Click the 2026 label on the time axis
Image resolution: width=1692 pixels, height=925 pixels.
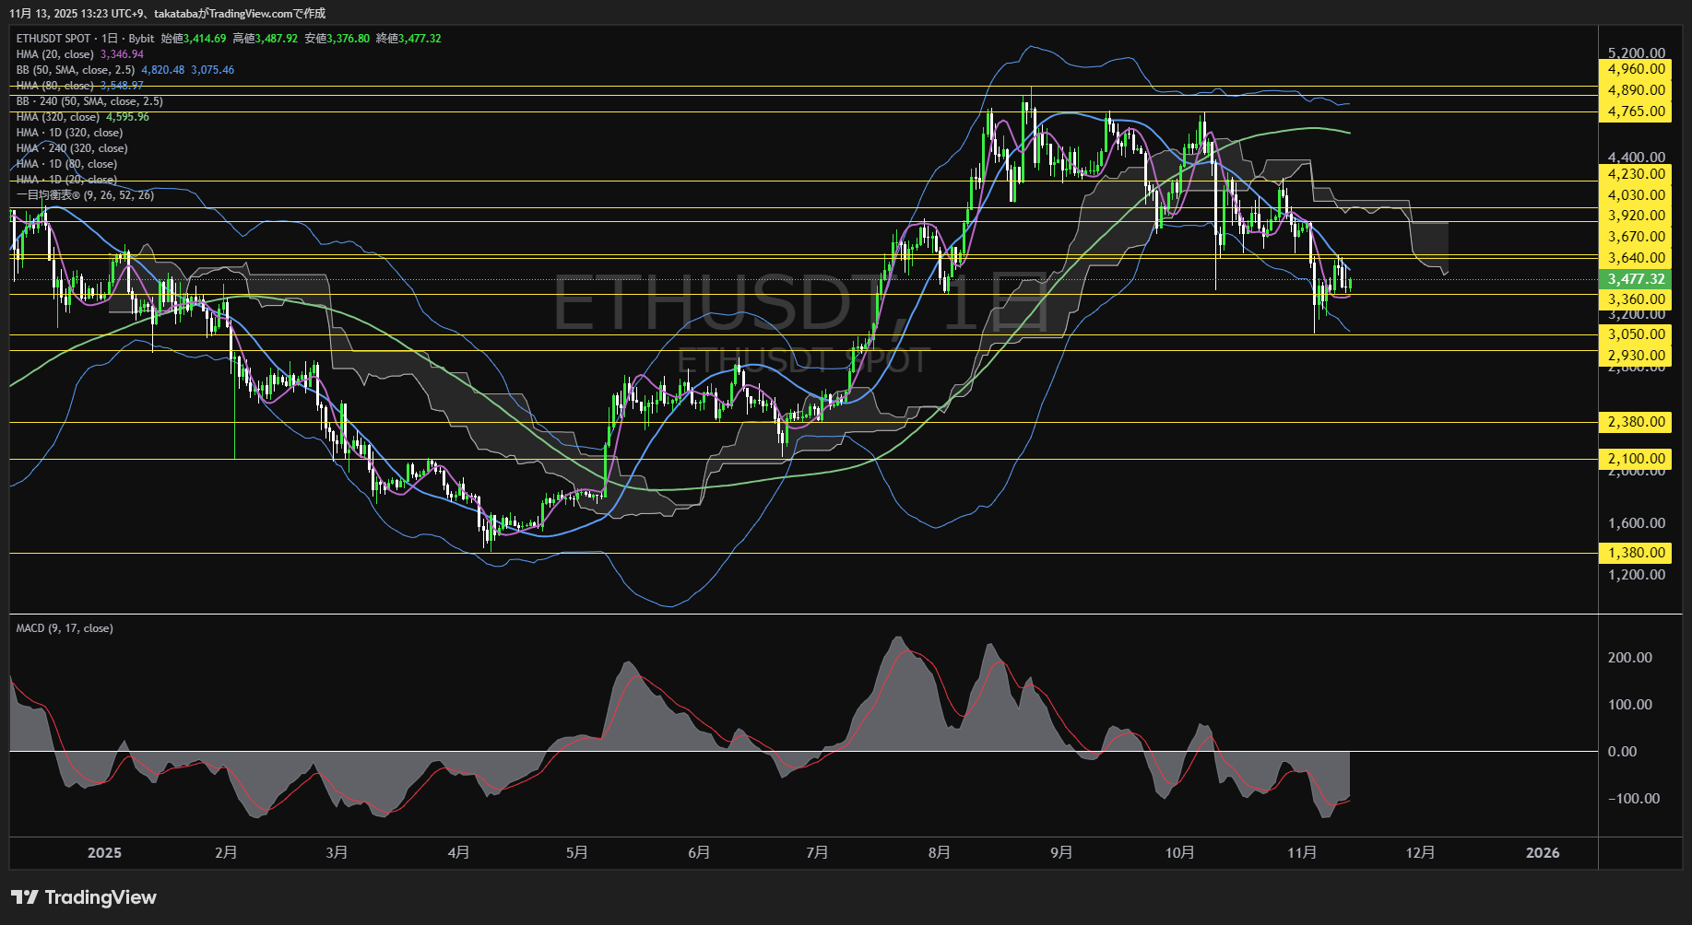point(1544,853)
